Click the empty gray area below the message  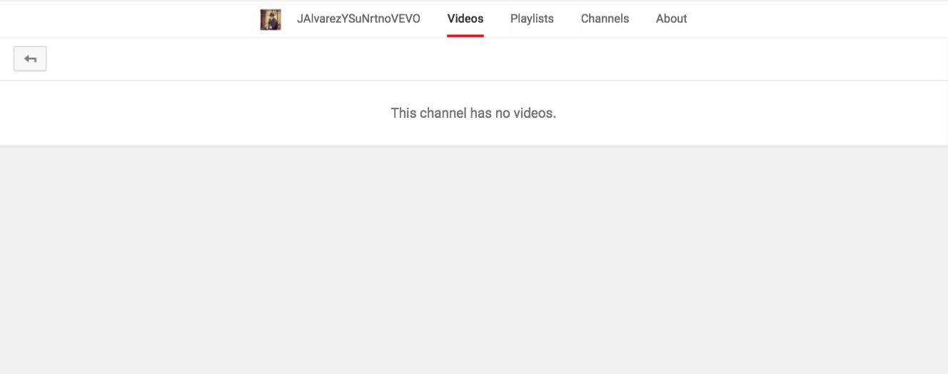(474, 260)
